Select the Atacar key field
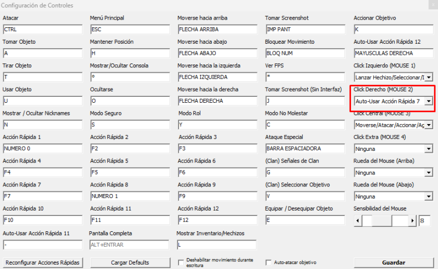438x269 pixels. 42,29
